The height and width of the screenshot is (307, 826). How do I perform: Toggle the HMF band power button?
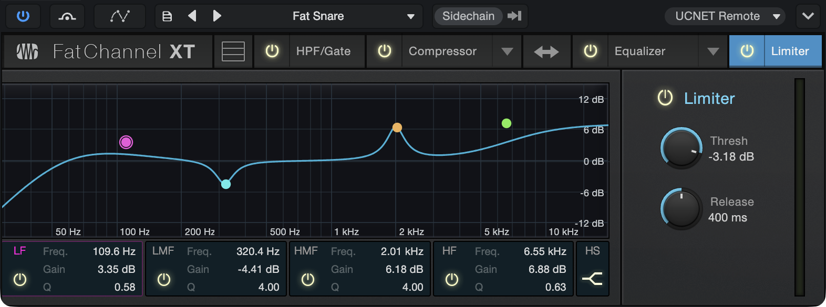coord(308,280)
